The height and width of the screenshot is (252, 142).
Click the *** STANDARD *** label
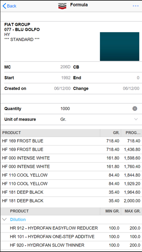point(22,39)
